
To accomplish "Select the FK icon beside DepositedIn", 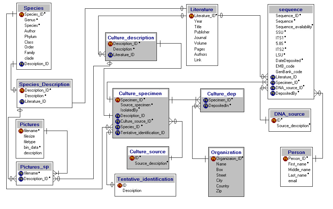I will tap(205, 106).
